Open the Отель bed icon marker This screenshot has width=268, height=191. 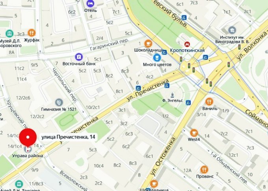(90, 4)
